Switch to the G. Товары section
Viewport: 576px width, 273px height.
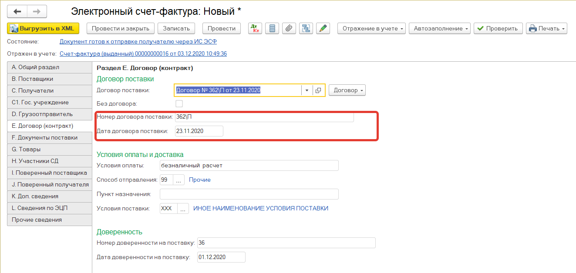[49, 149]
